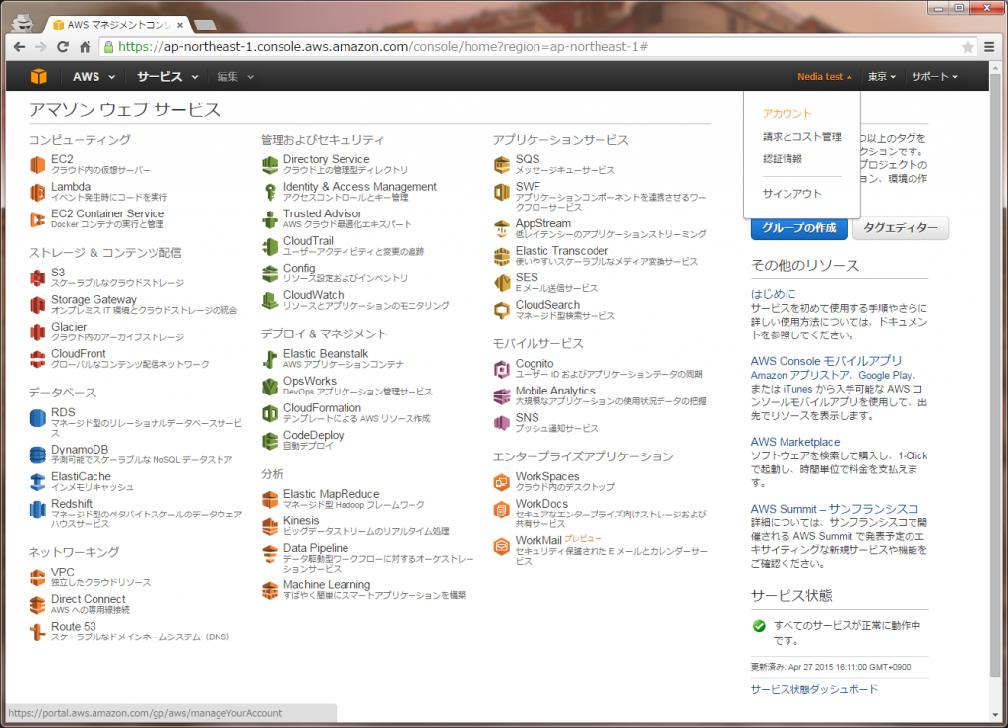Open サービス状態ダッシュボード link
The image size is (1008, 728).
(x=814, y=689)
